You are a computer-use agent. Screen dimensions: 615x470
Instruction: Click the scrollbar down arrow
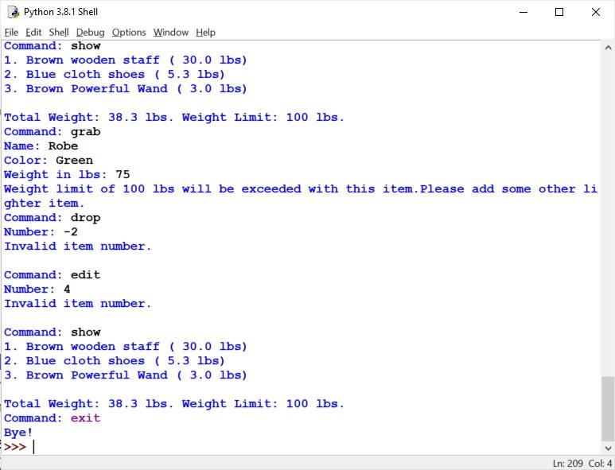pyautogui.click(x=608, y=448)
